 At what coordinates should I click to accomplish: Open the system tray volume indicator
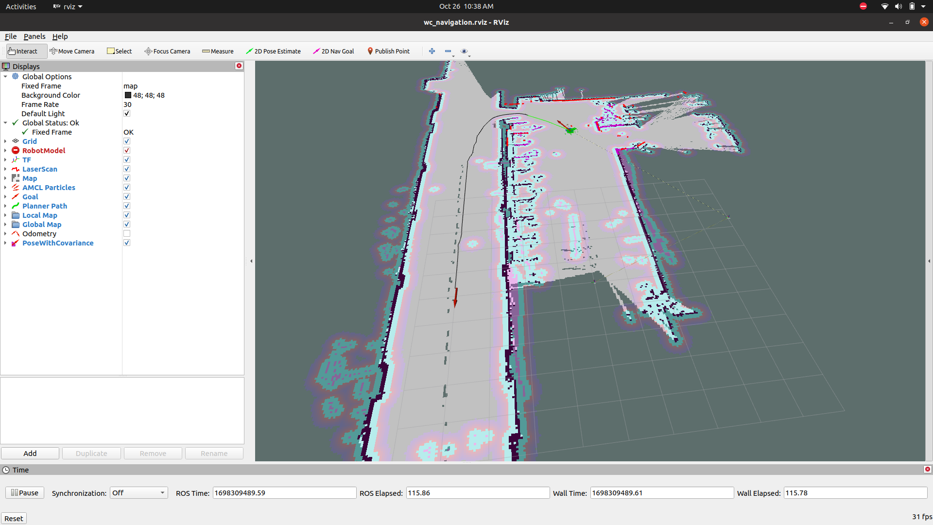coord(898,6)
